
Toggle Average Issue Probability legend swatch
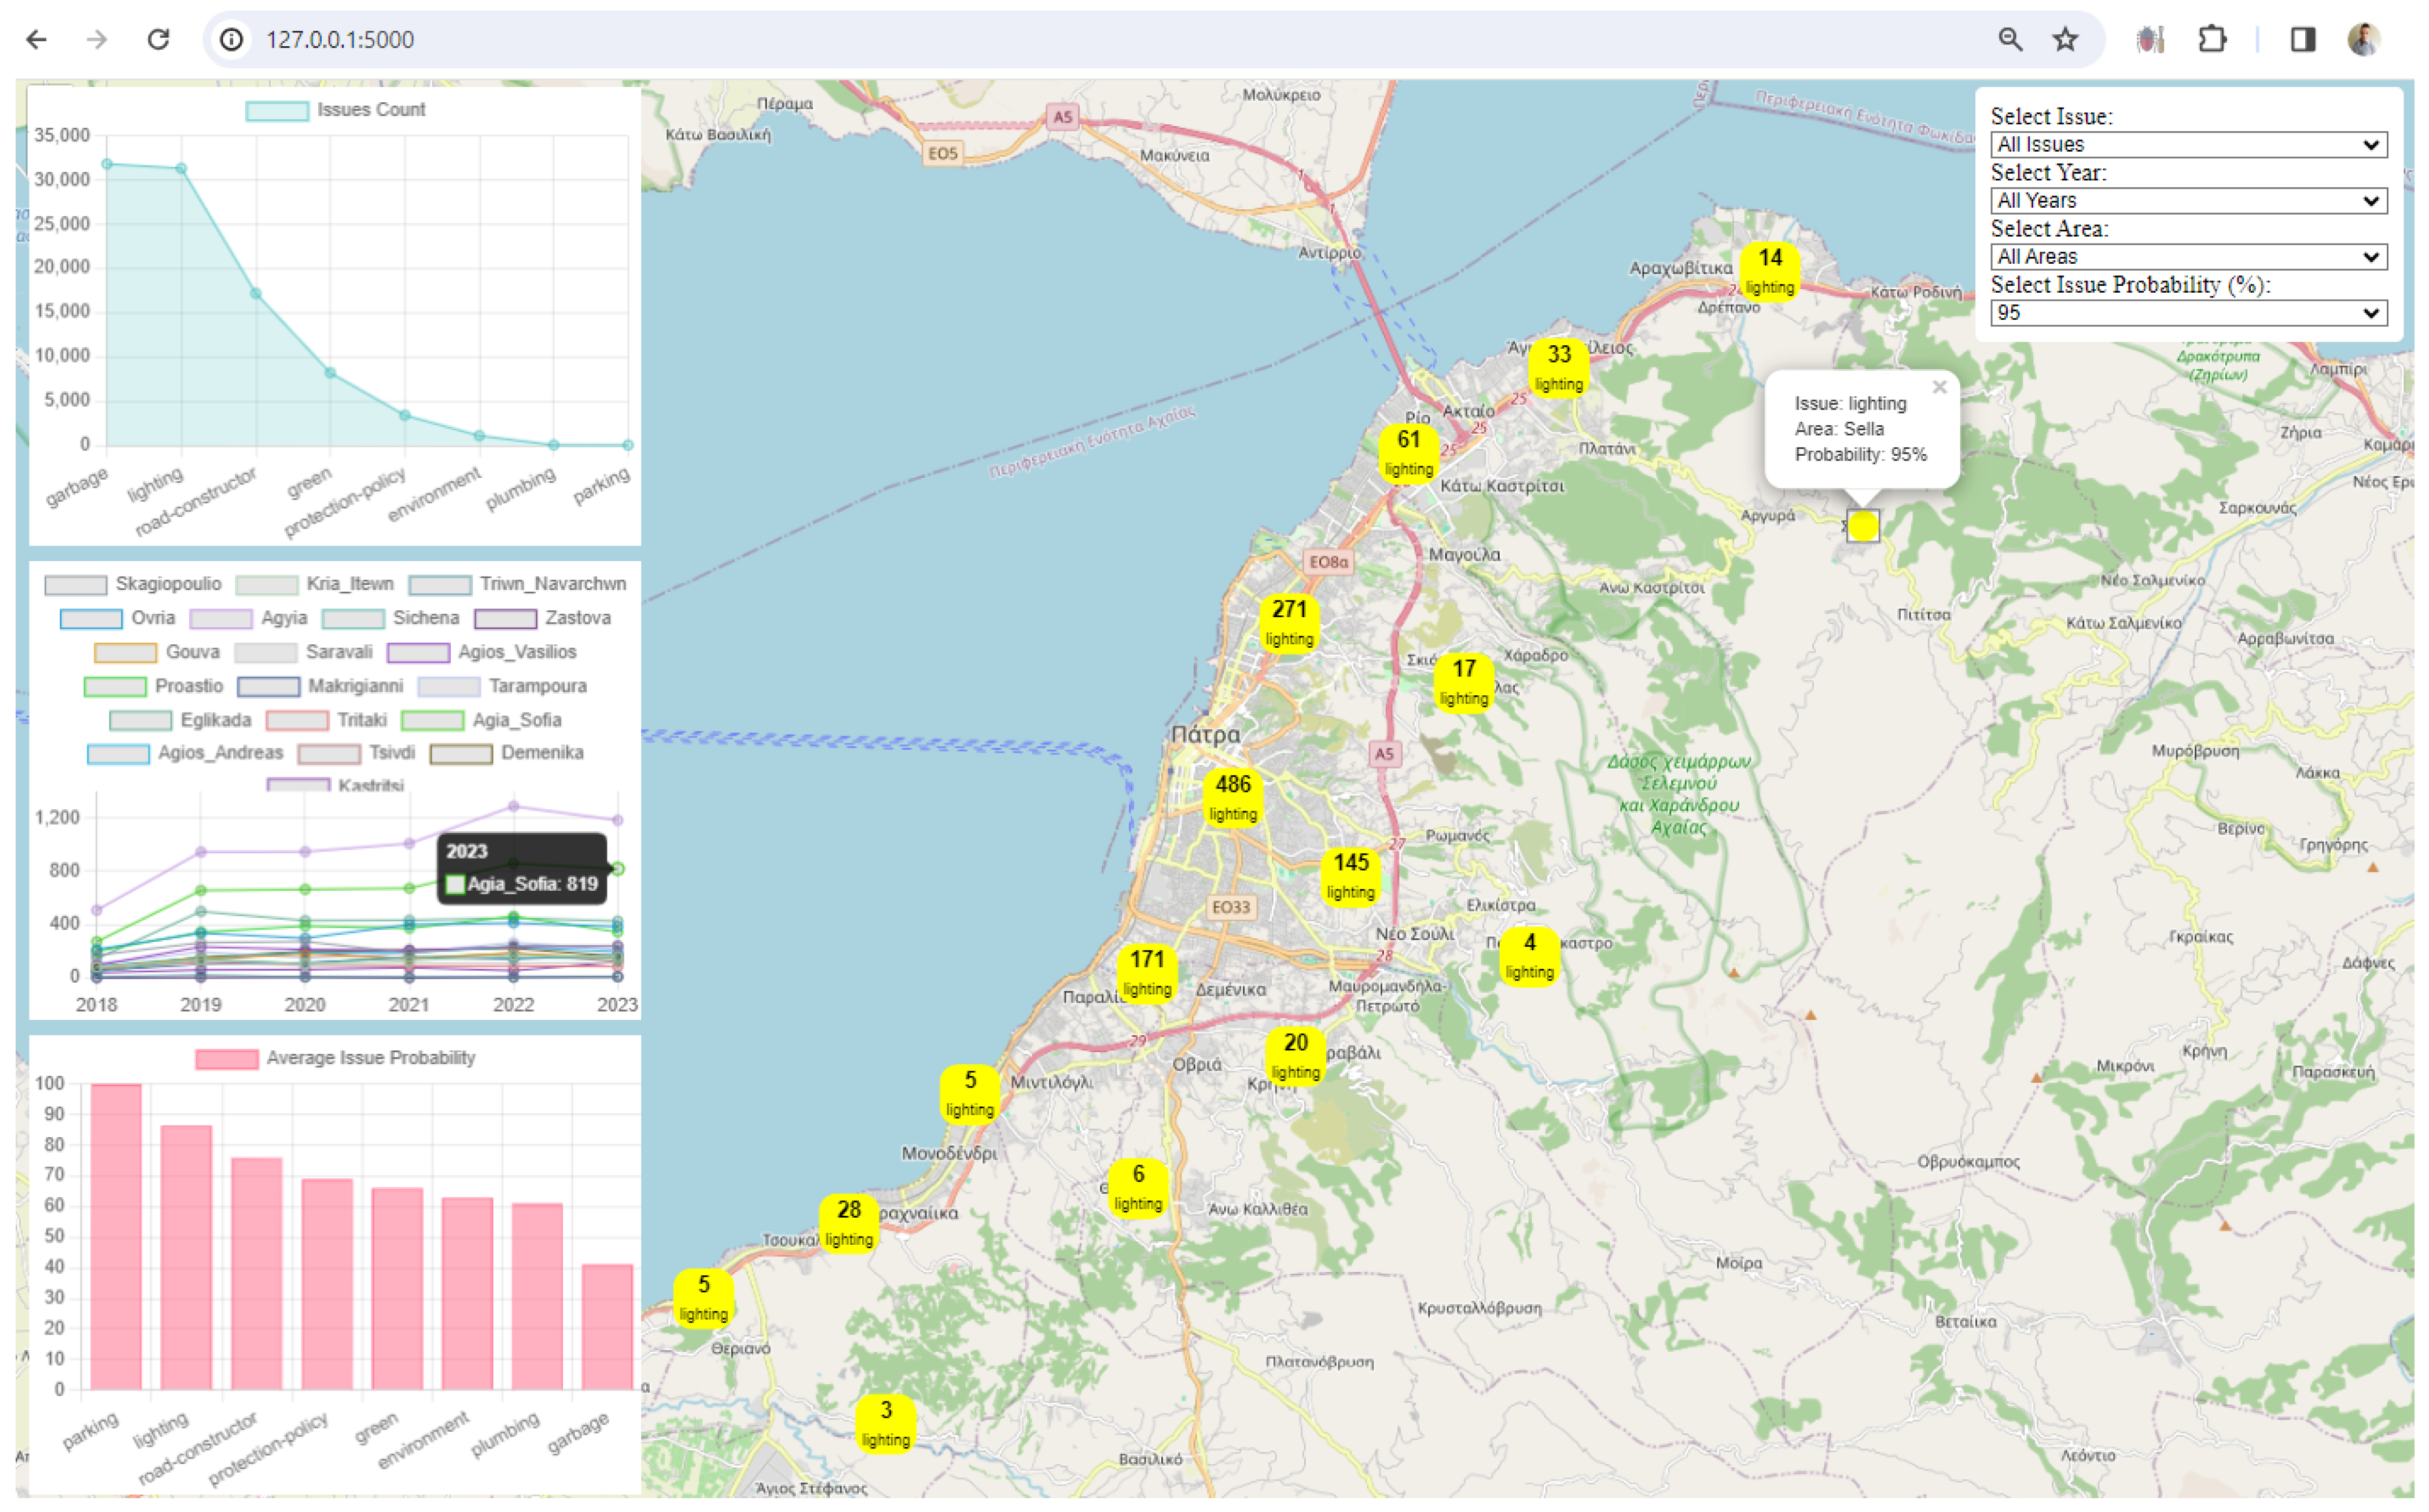[227, 1059]
